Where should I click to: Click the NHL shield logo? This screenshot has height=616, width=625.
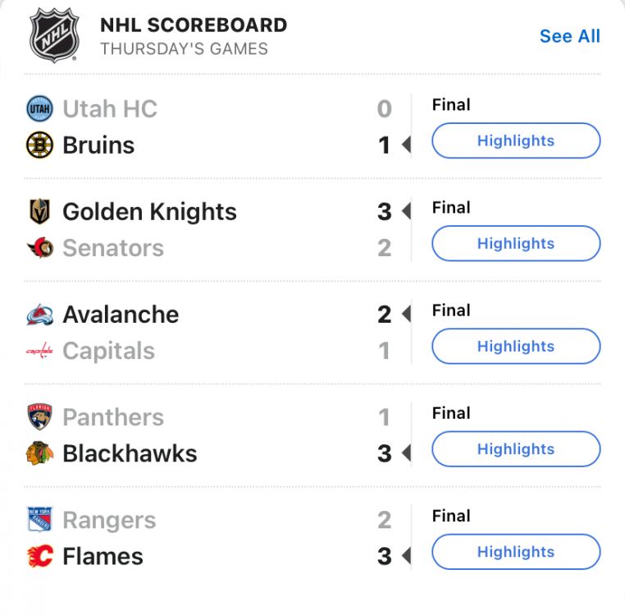(54, 35)
